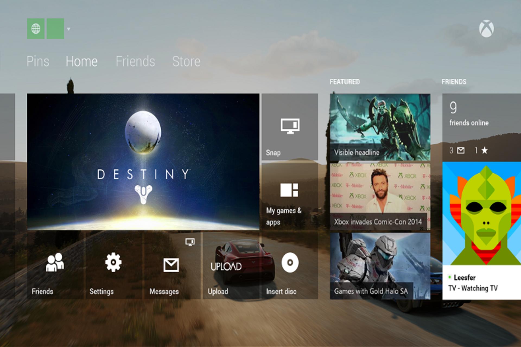
Task: Open Games with Gold Halo SA tile
Action: (x=380, y=266)
